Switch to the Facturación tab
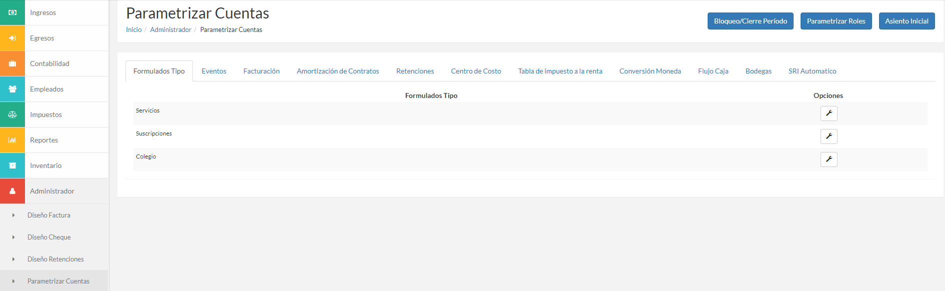945x291 pixels. click(261, 71)
